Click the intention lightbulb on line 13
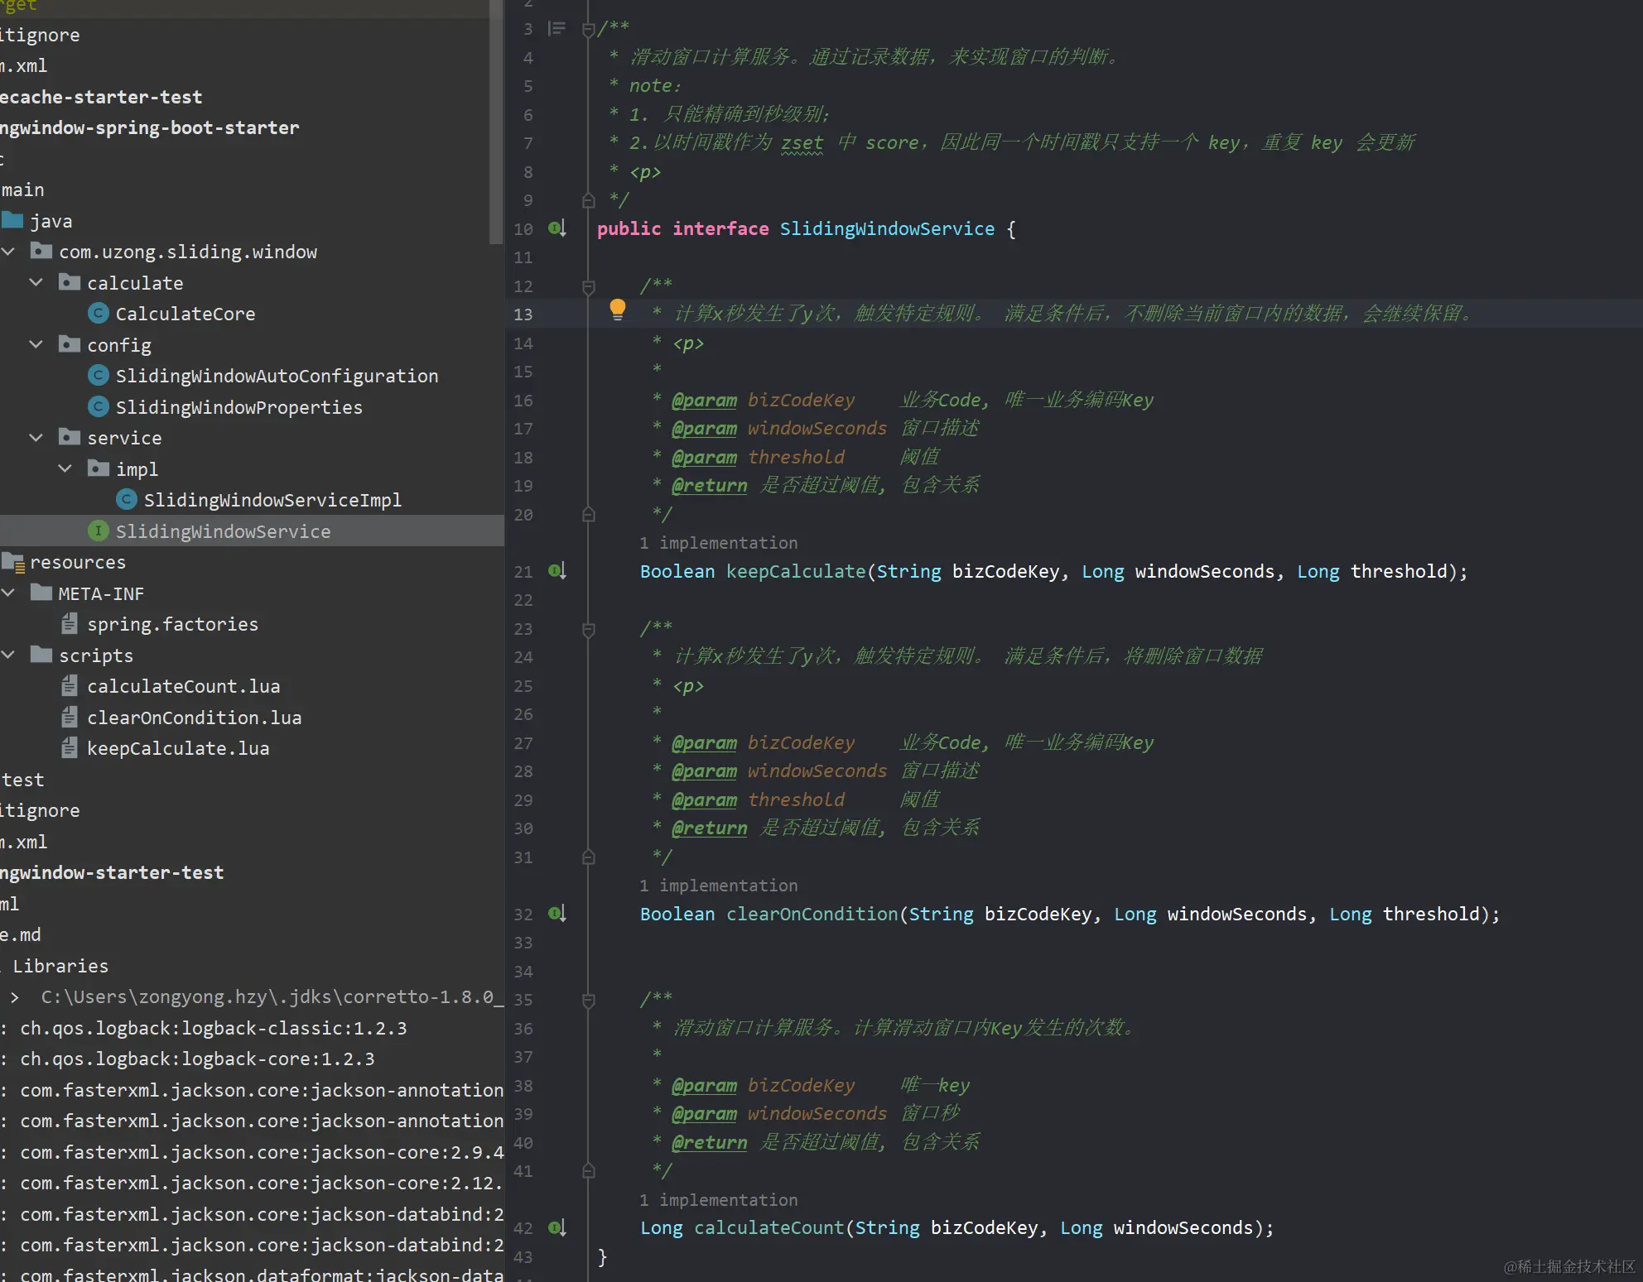Screen dimensions: 1643x1282 click(x=617, y=310)
